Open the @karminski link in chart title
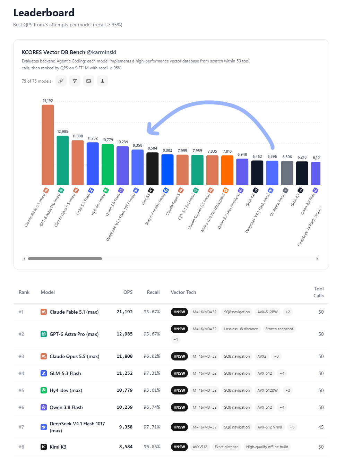 coord(101,52)
